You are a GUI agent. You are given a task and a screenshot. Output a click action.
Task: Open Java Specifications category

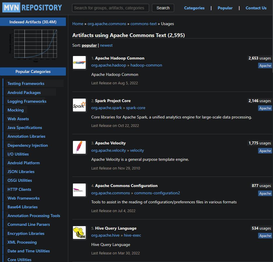tap(24, 127)
